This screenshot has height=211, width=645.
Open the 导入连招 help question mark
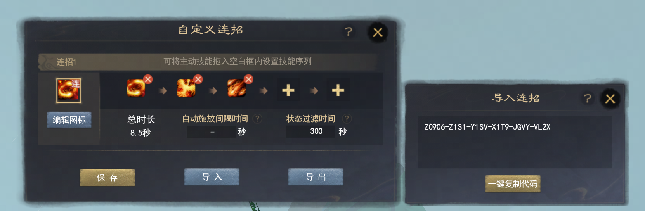point(588,99)
